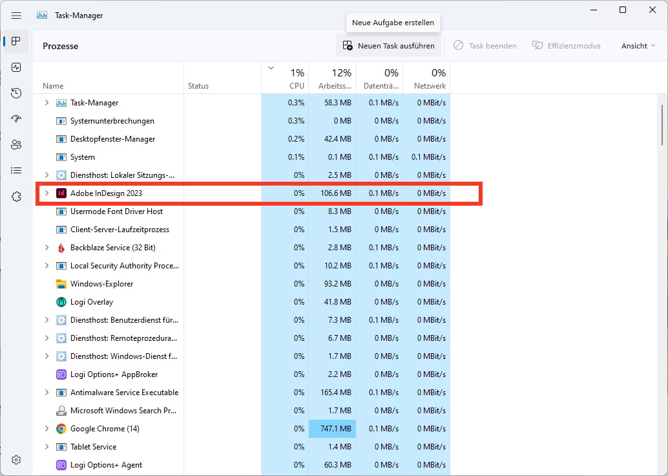Image resolution: width=668 pixels, height=476 pixels.
Task: Sort by the CPU column header
Action: click(285, 78)
